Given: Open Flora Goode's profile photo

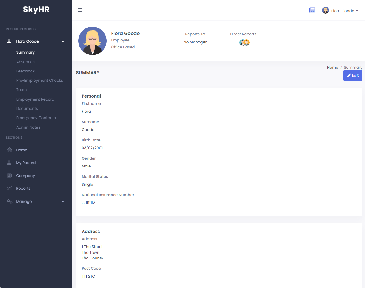Looking at the screenshot, I should tap(92, 41).
